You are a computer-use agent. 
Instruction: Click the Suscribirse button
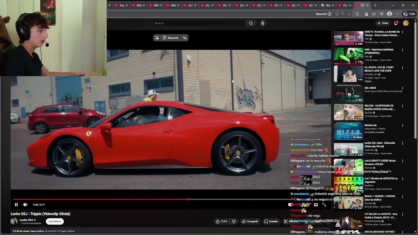(55, 221)
